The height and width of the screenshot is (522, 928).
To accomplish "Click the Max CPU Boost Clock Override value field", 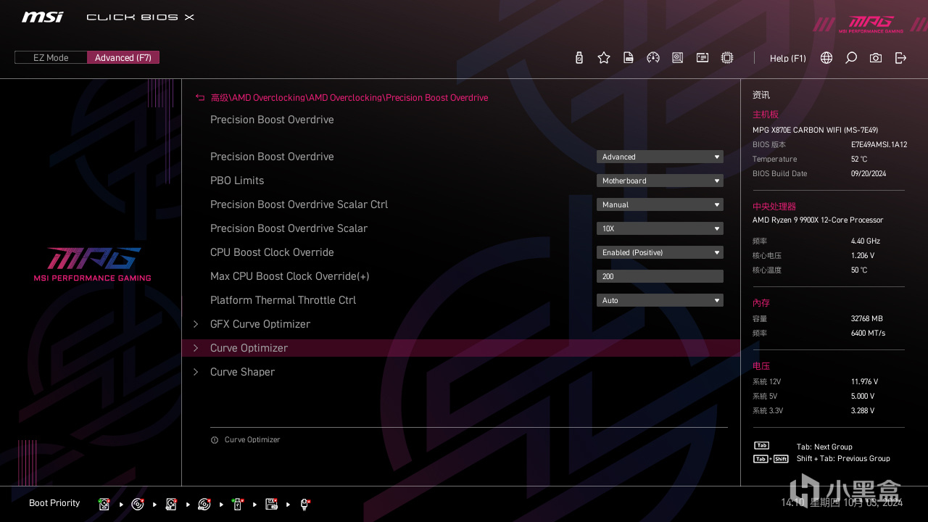I will (660, 276).
